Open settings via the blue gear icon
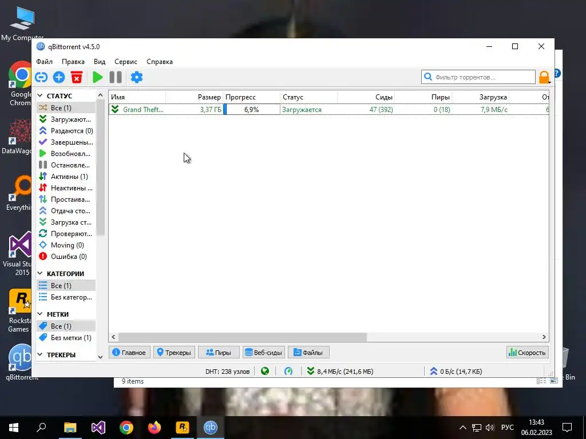This screenshot has height=439, width=586. pos(137,77)
